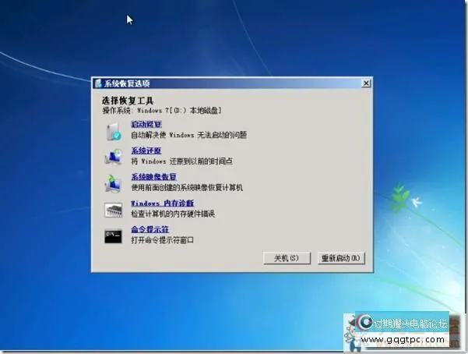This screenshot has width=468, height=354.
Task: Click the 关机(S) shutdown button
Action: coord(287,258)
